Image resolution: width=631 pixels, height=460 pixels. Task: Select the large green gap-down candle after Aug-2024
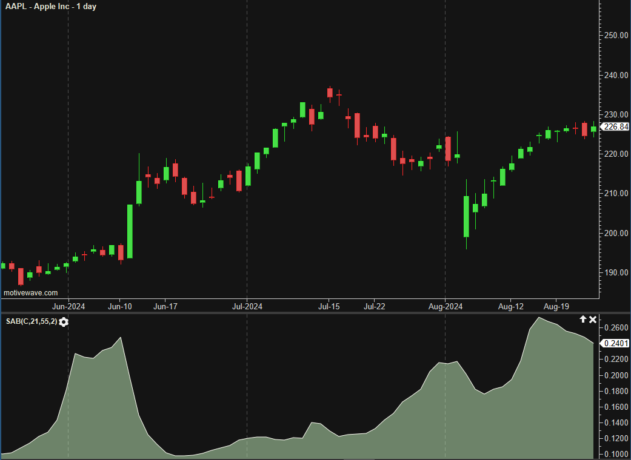[x=466, y=216]
